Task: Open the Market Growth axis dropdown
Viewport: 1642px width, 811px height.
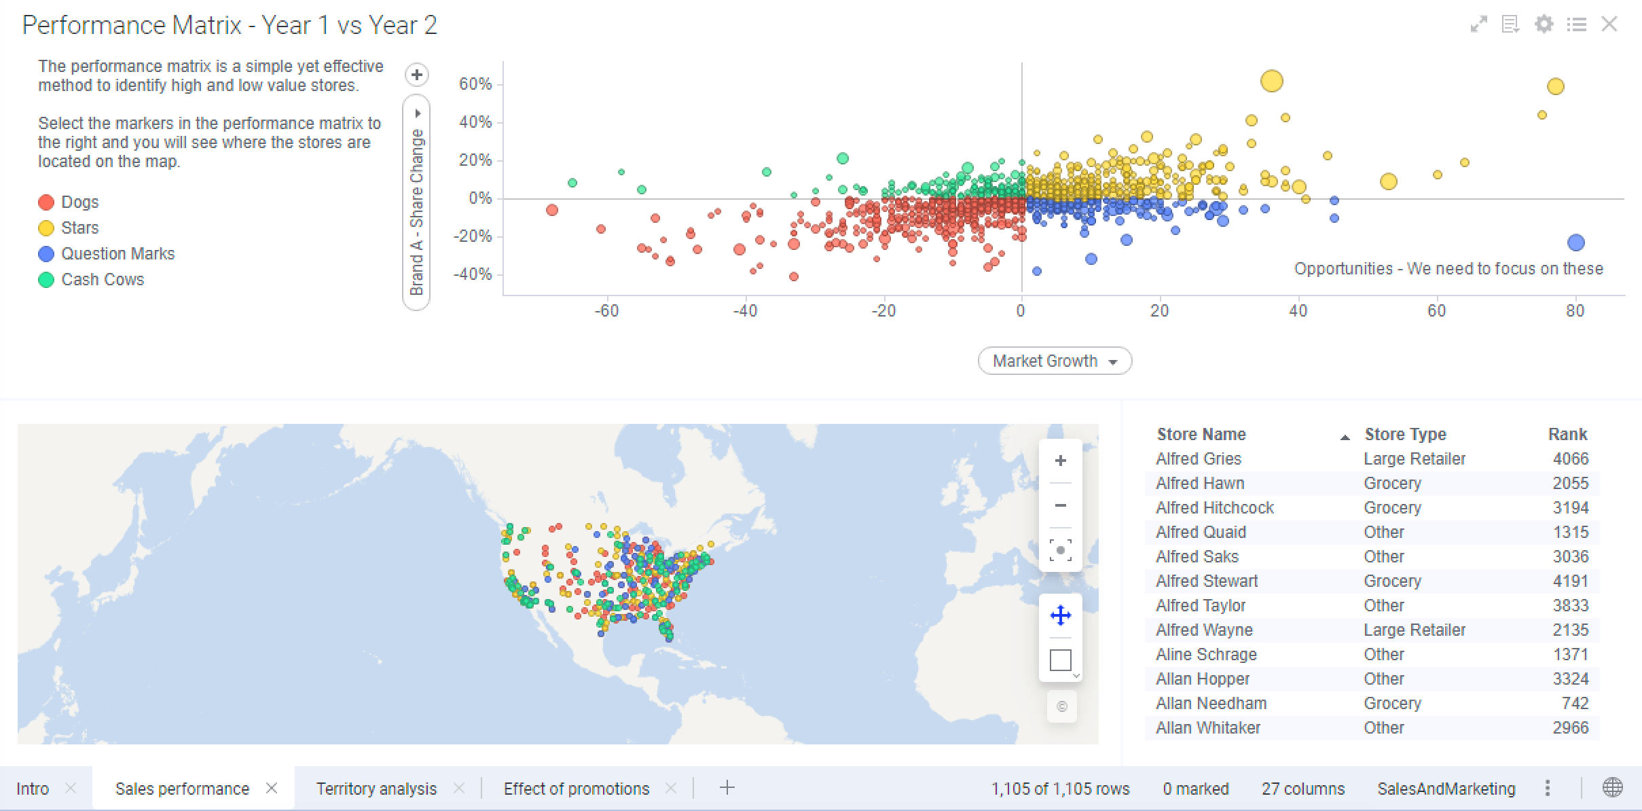Action: (x=1054, y=361)
